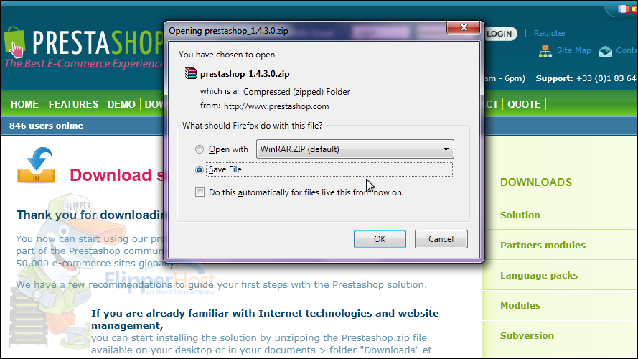Open the HOME menu item
Image resolution: width=638 pixels, height=359 pixels.
tap(25, 104)
